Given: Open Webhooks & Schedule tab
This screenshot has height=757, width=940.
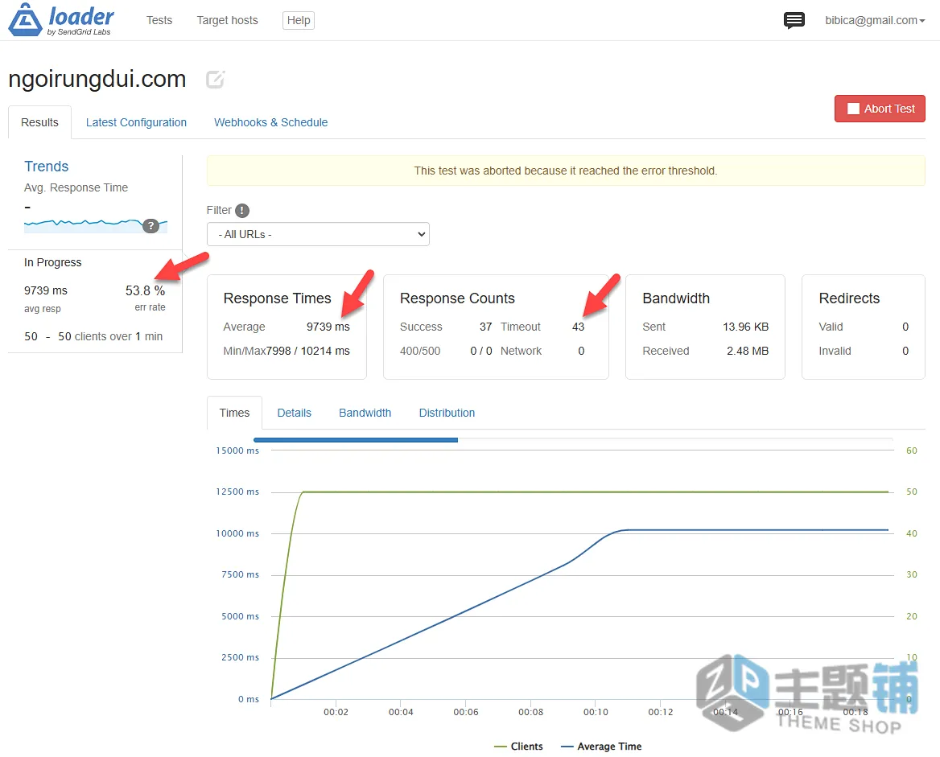Looking at the screenshot, I should point(271,122).
